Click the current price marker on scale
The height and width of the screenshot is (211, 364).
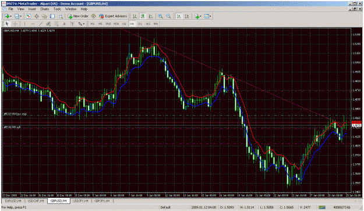[x=356, y=126]
